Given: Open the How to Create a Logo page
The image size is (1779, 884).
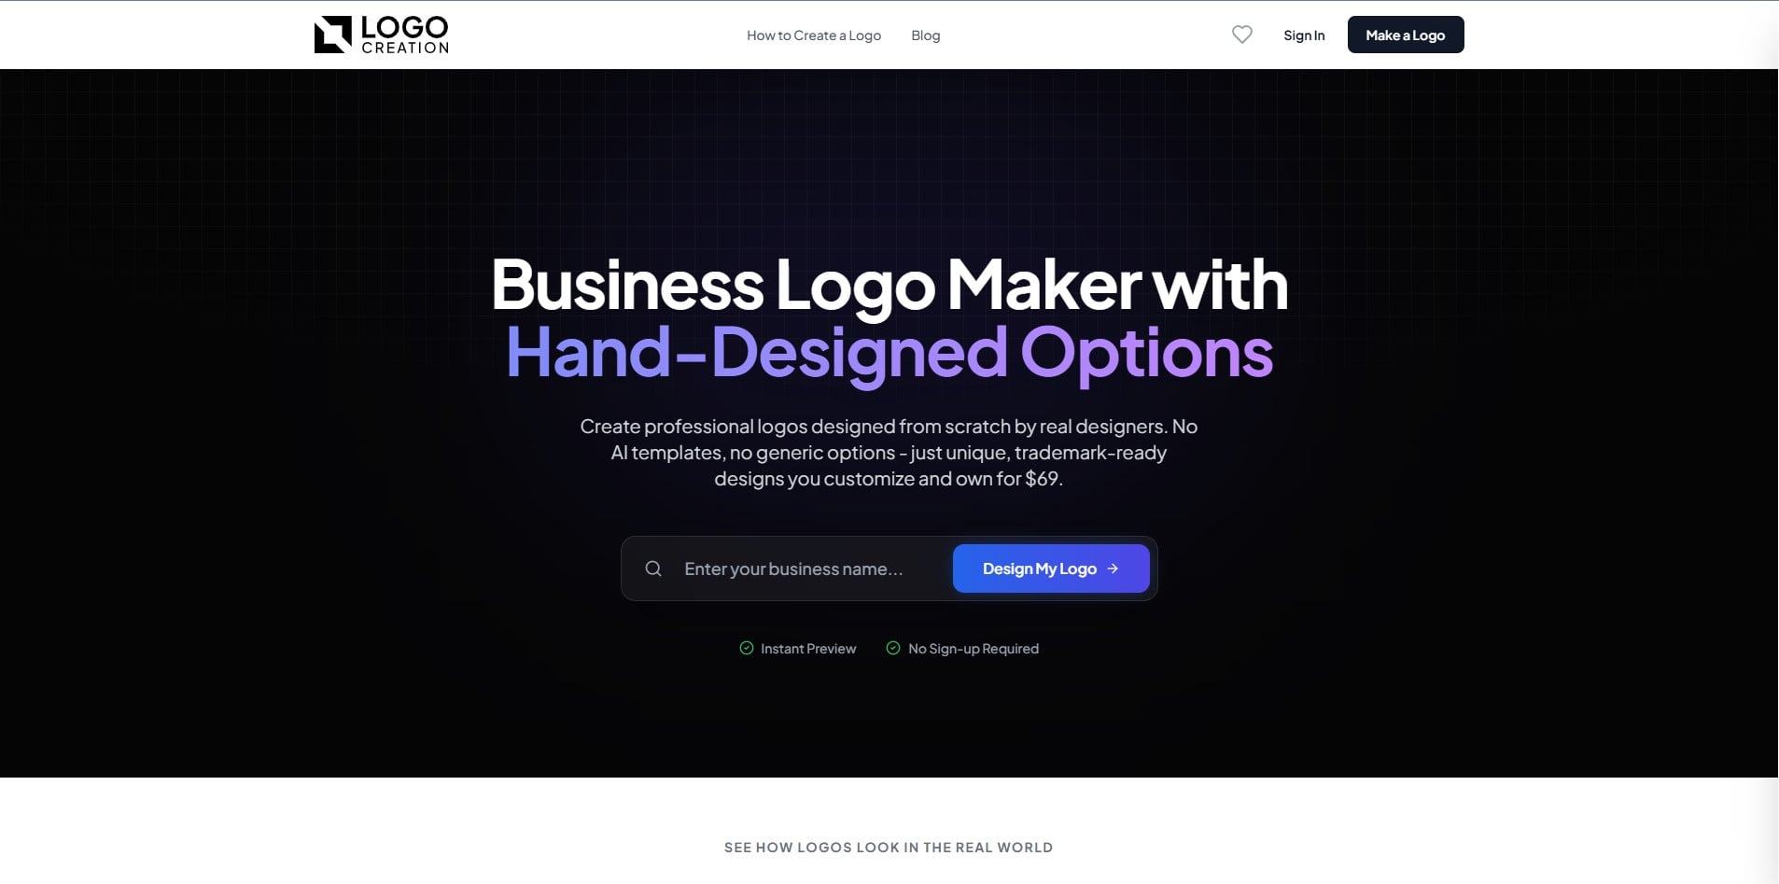Looking at the screenshot, I should pyautogui.click(x=814, y=35).
